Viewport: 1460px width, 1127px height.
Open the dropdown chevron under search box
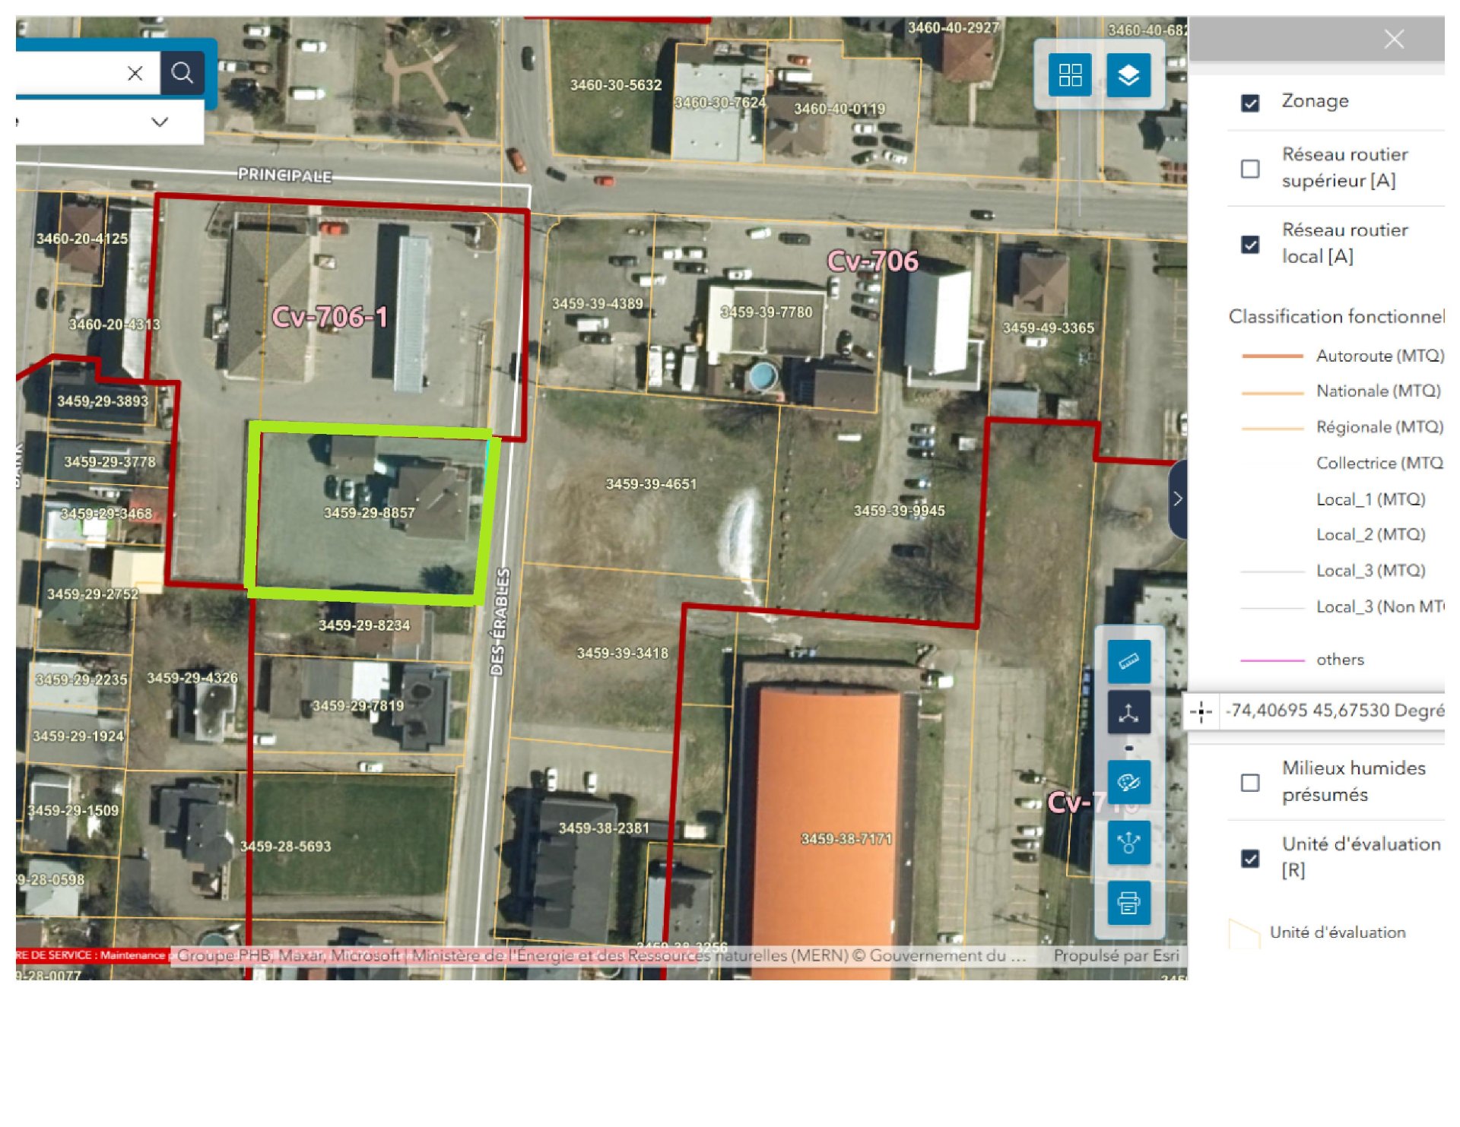coord(159,122)
